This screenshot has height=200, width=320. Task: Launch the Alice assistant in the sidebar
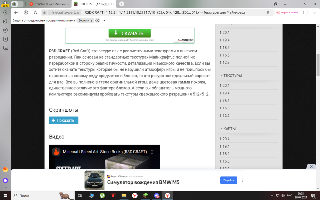5,180
